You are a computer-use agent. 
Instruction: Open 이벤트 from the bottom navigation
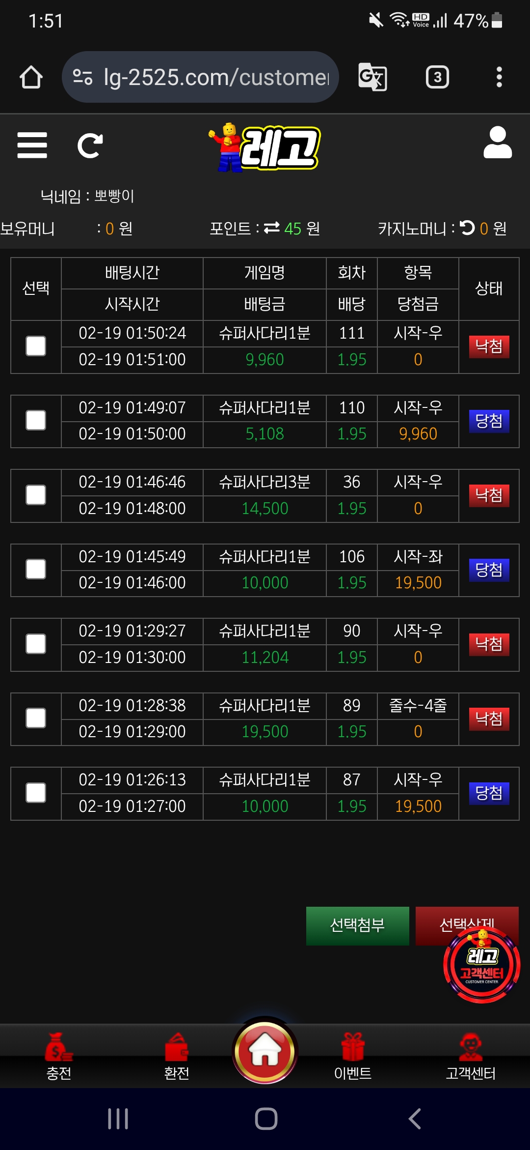[352, 1057]
